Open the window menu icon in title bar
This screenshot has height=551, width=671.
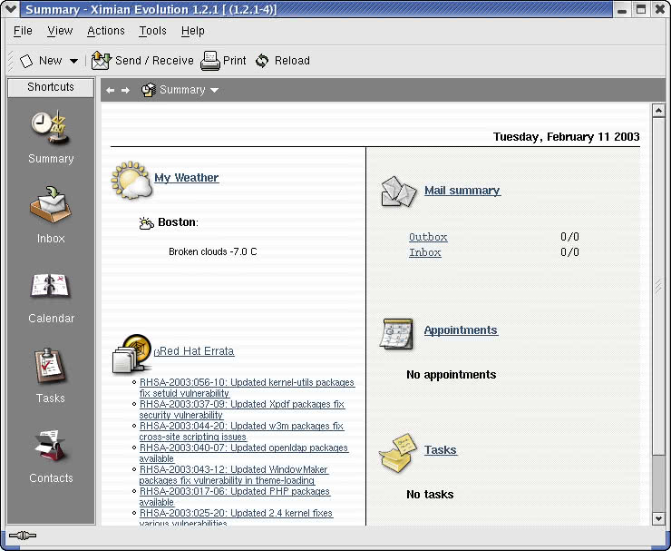click(10, 9)
